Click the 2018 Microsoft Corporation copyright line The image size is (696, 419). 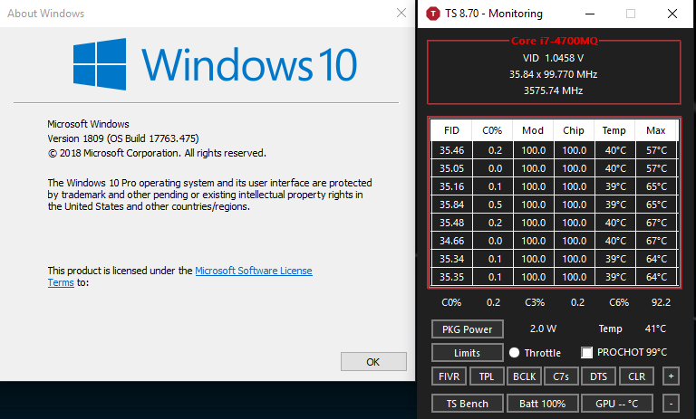coord(157,153)
